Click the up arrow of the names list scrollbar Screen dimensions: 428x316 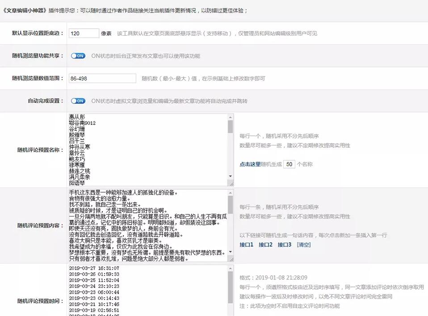click(231, 117)
